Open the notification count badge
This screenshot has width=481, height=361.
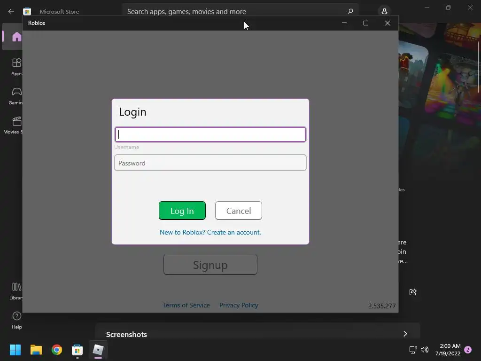468,350
